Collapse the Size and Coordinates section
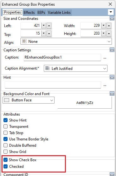Image resolution: width=116 pixels, height=176 pixels. tap(112, 18)
